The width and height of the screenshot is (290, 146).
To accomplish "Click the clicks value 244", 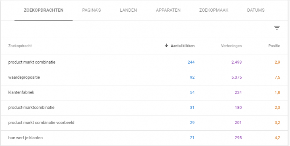I will (x=191, y=62).
